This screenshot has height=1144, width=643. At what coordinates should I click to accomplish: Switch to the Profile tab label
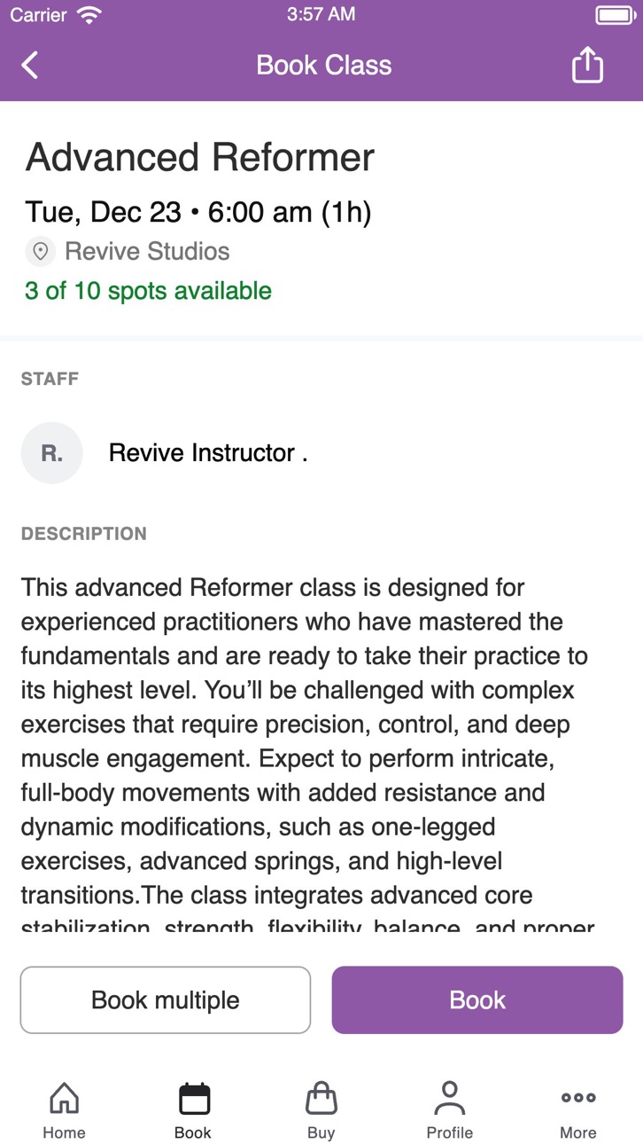450,1132
